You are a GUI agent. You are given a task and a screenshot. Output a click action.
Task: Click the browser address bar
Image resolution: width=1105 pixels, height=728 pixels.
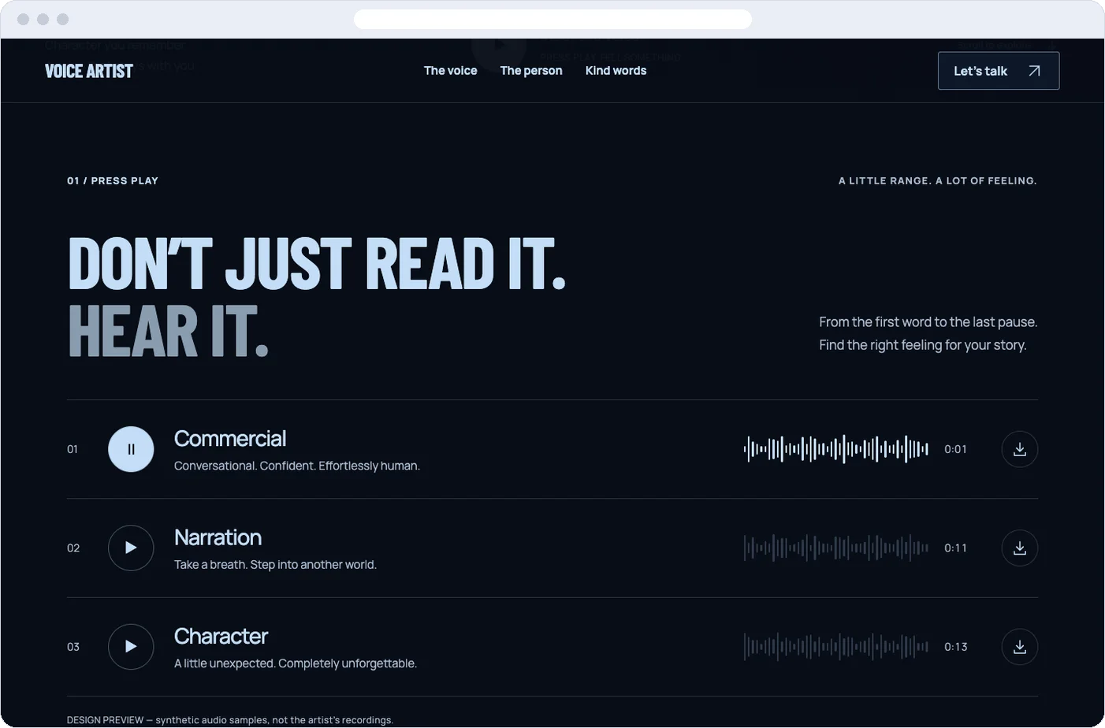tap(552, 19)
